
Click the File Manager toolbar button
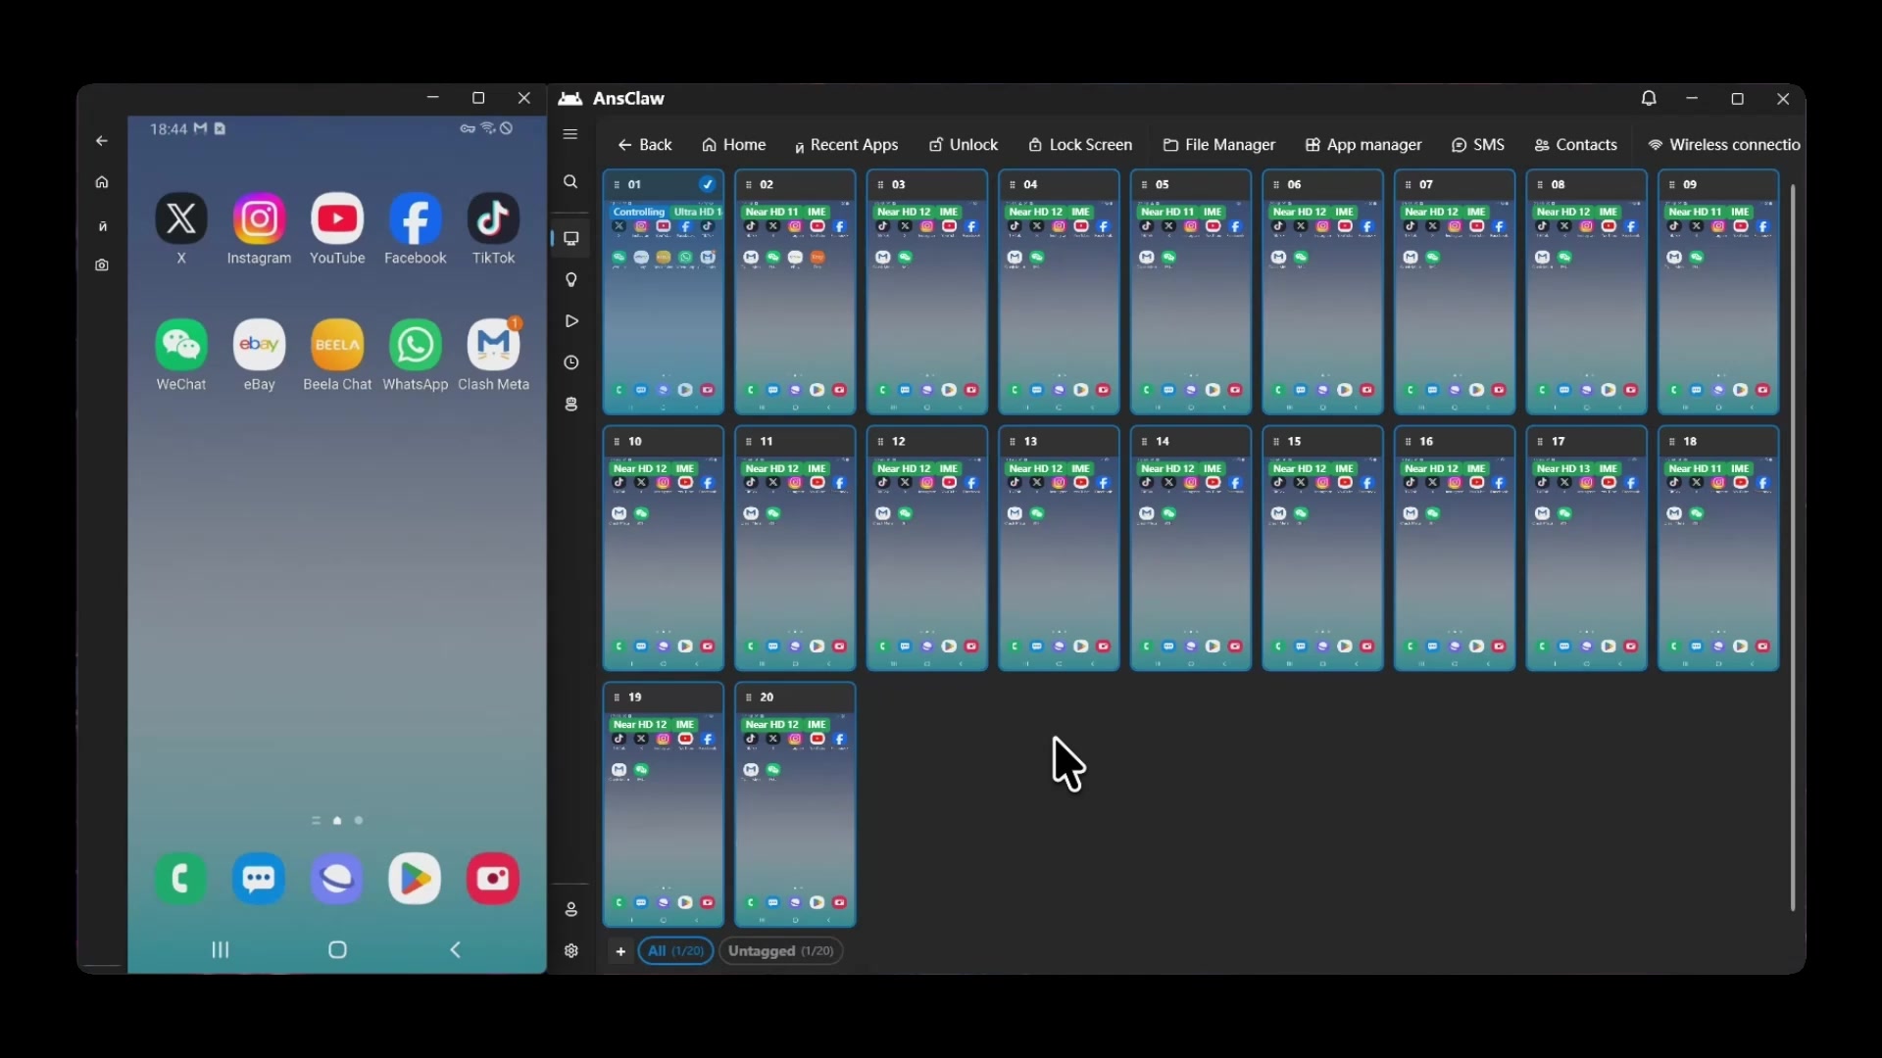click(x=1219, y=145)
